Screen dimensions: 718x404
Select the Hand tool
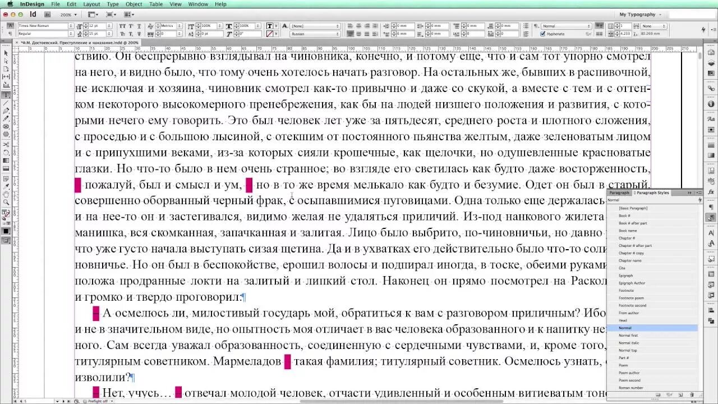(6, 194)
